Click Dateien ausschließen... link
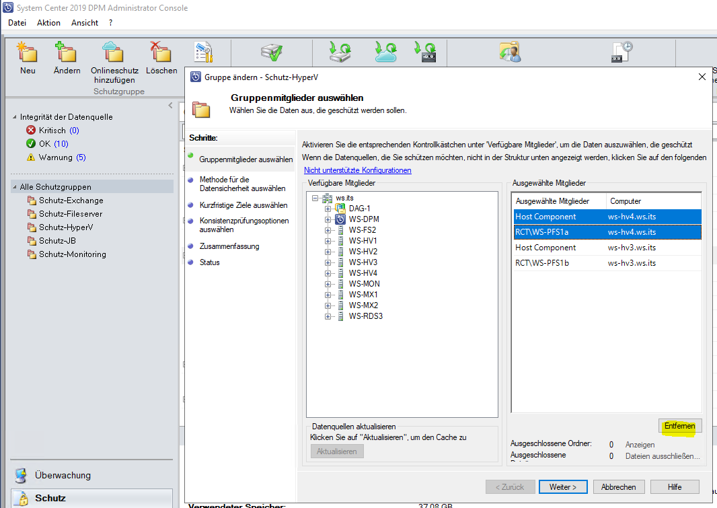 point(662,456)
